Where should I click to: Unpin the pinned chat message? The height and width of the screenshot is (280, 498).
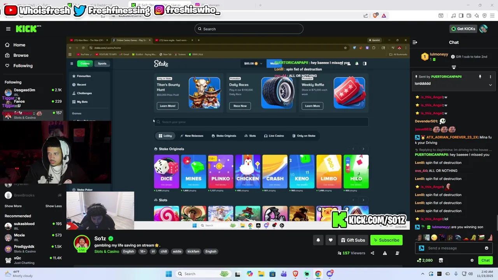pyautogui.click(x=480, y=77)
